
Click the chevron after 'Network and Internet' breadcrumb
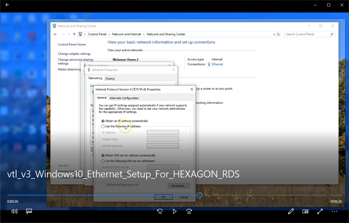pos(144,34)
